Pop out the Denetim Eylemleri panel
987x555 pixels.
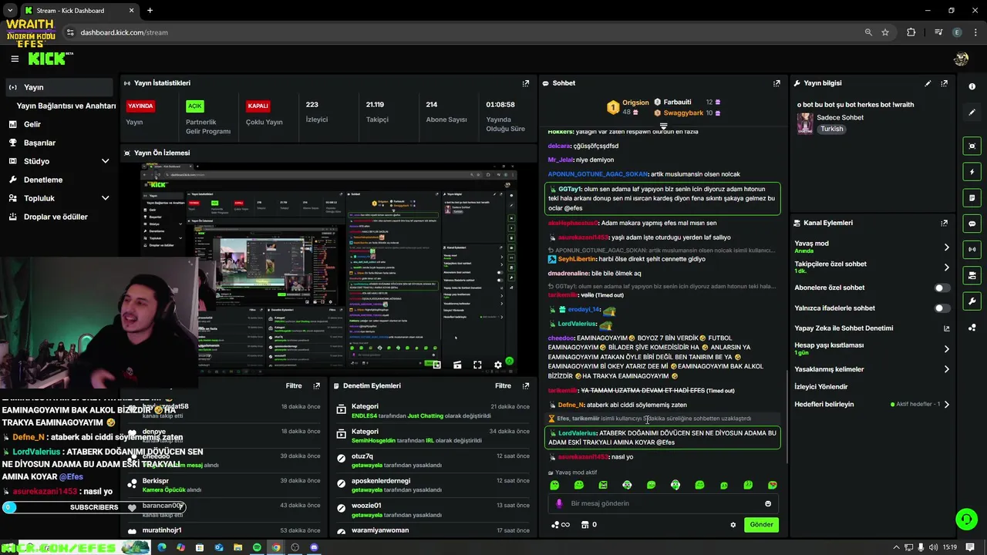[526, 385]
